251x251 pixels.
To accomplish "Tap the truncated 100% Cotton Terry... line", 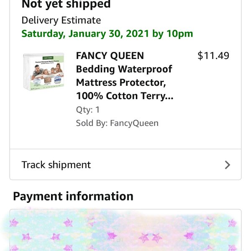I will click(125, 96).
